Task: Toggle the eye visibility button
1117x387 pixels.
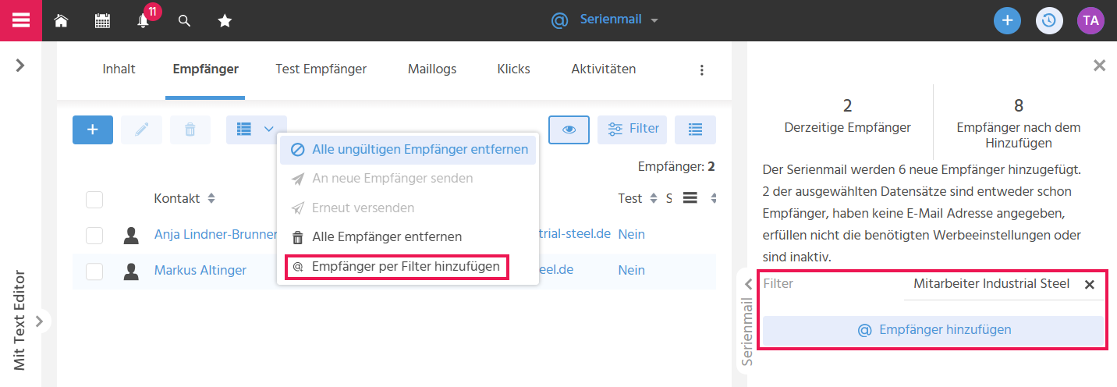Action: click(x=569, y=130)
